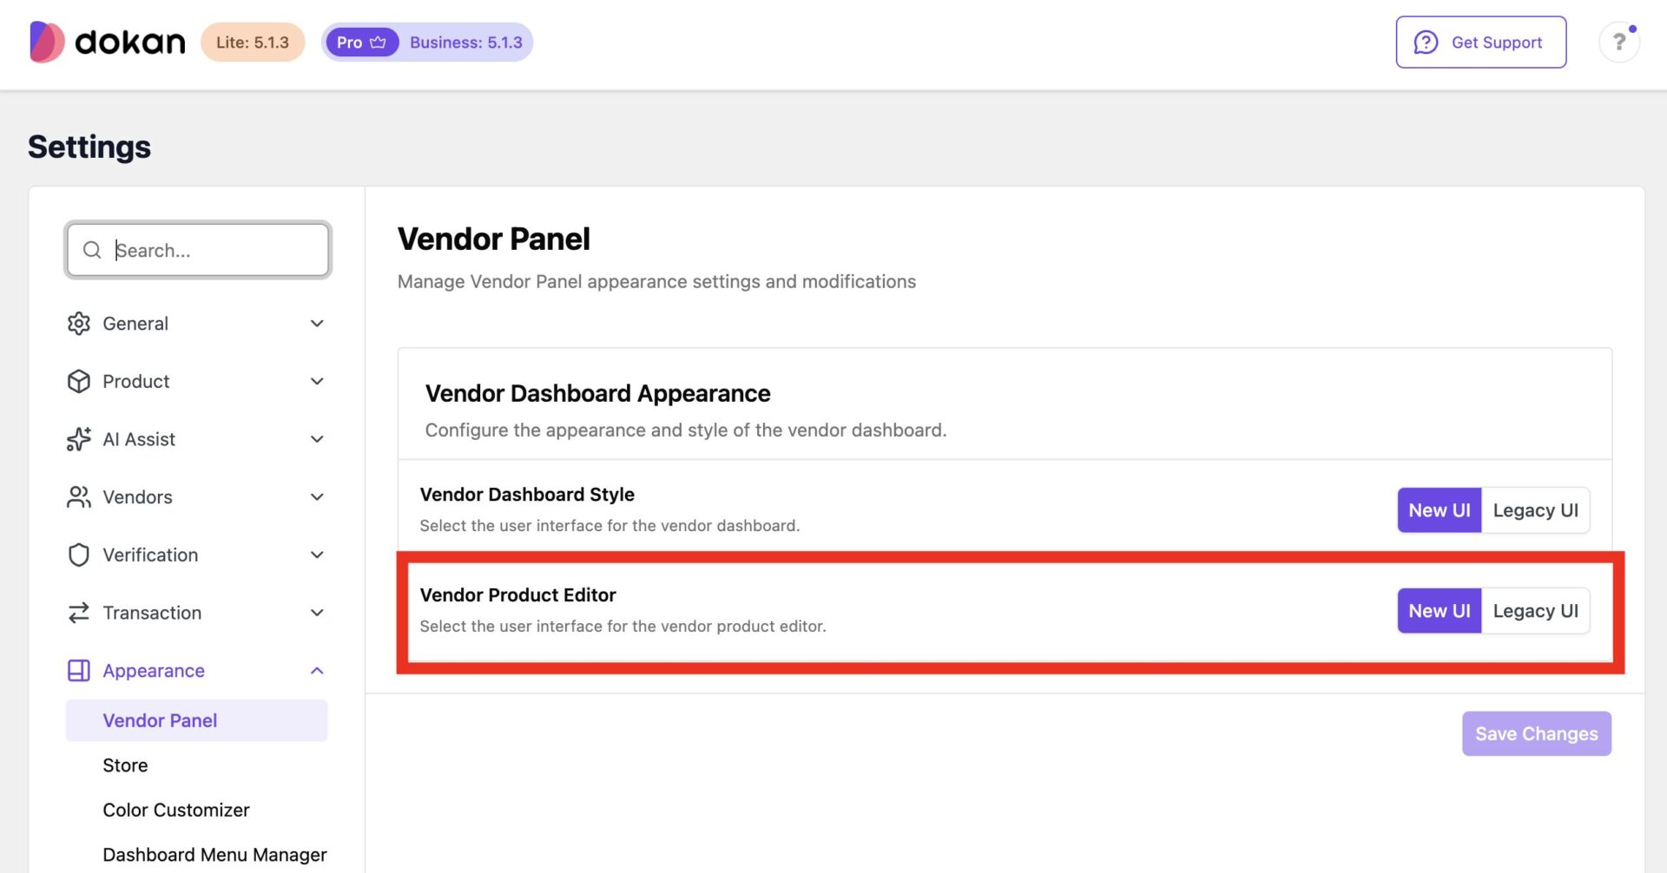Open the Dashboard Menu Manager page
1667x873 pixels.
click(214, 855)
